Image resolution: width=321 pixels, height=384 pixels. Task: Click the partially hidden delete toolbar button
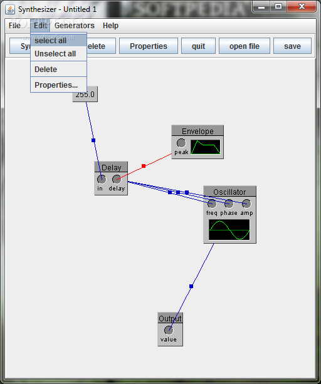tap(101, 46)
